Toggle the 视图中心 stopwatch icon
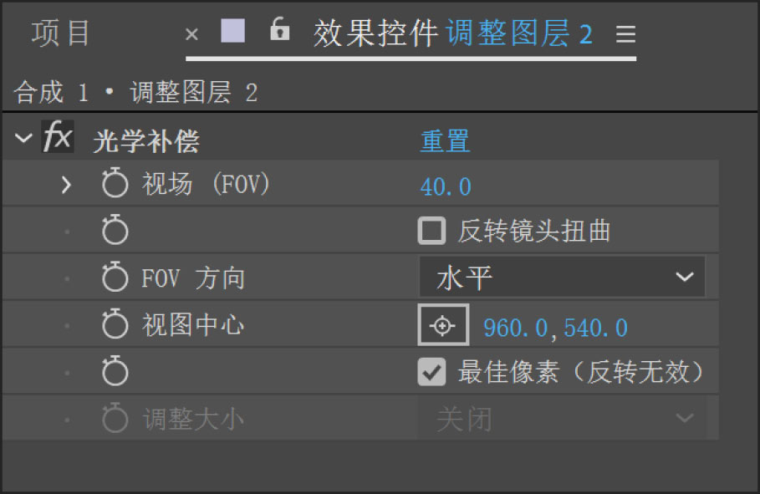Screen dimensions: 760x494 [115, 324]
